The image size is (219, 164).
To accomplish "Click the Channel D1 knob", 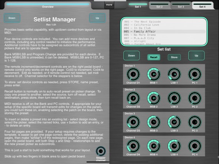I will click(133, 75).
